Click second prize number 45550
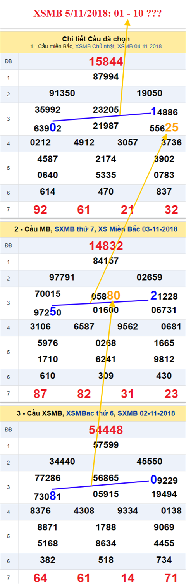 point(149,461)
